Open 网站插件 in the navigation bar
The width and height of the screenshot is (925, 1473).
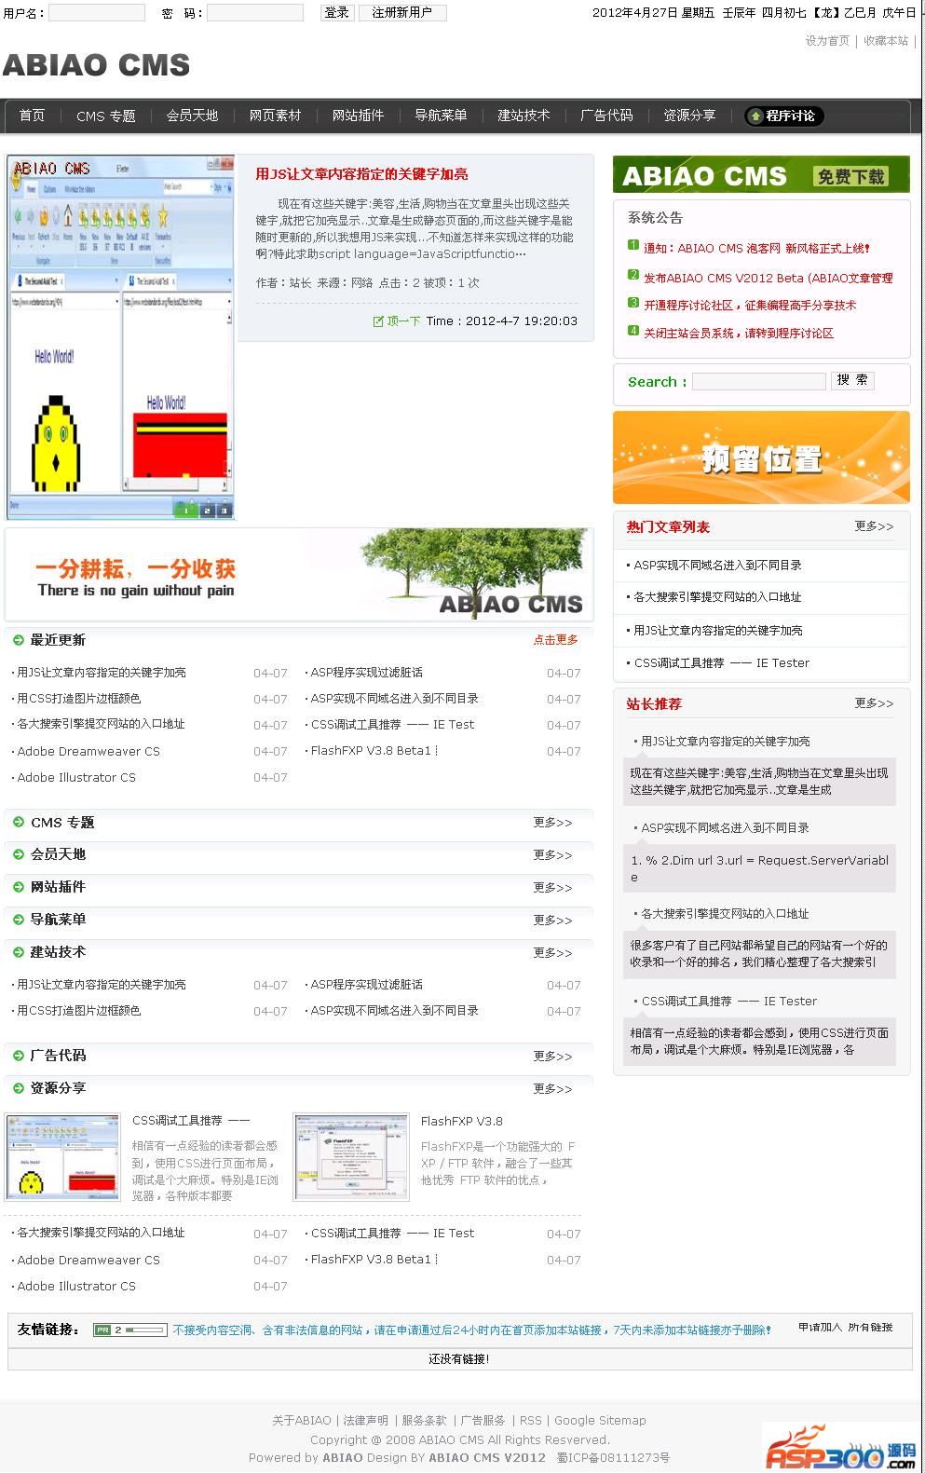(358, 116)
